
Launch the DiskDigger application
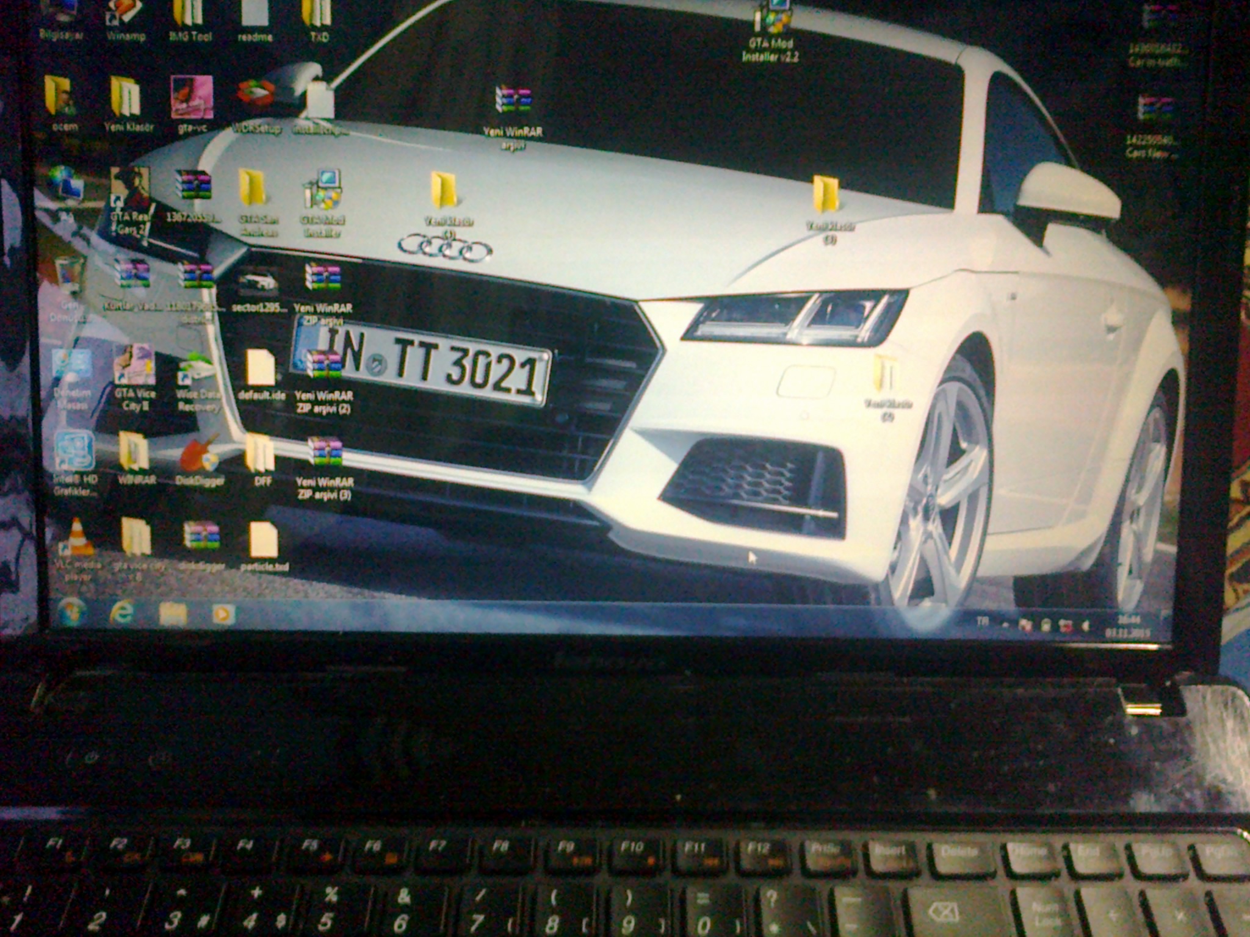[199, 460]
